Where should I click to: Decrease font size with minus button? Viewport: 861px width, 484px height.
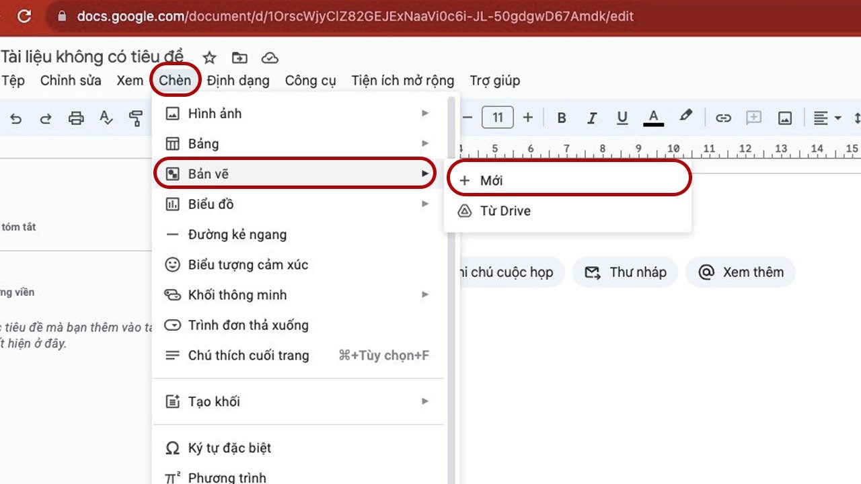point(467,118)
